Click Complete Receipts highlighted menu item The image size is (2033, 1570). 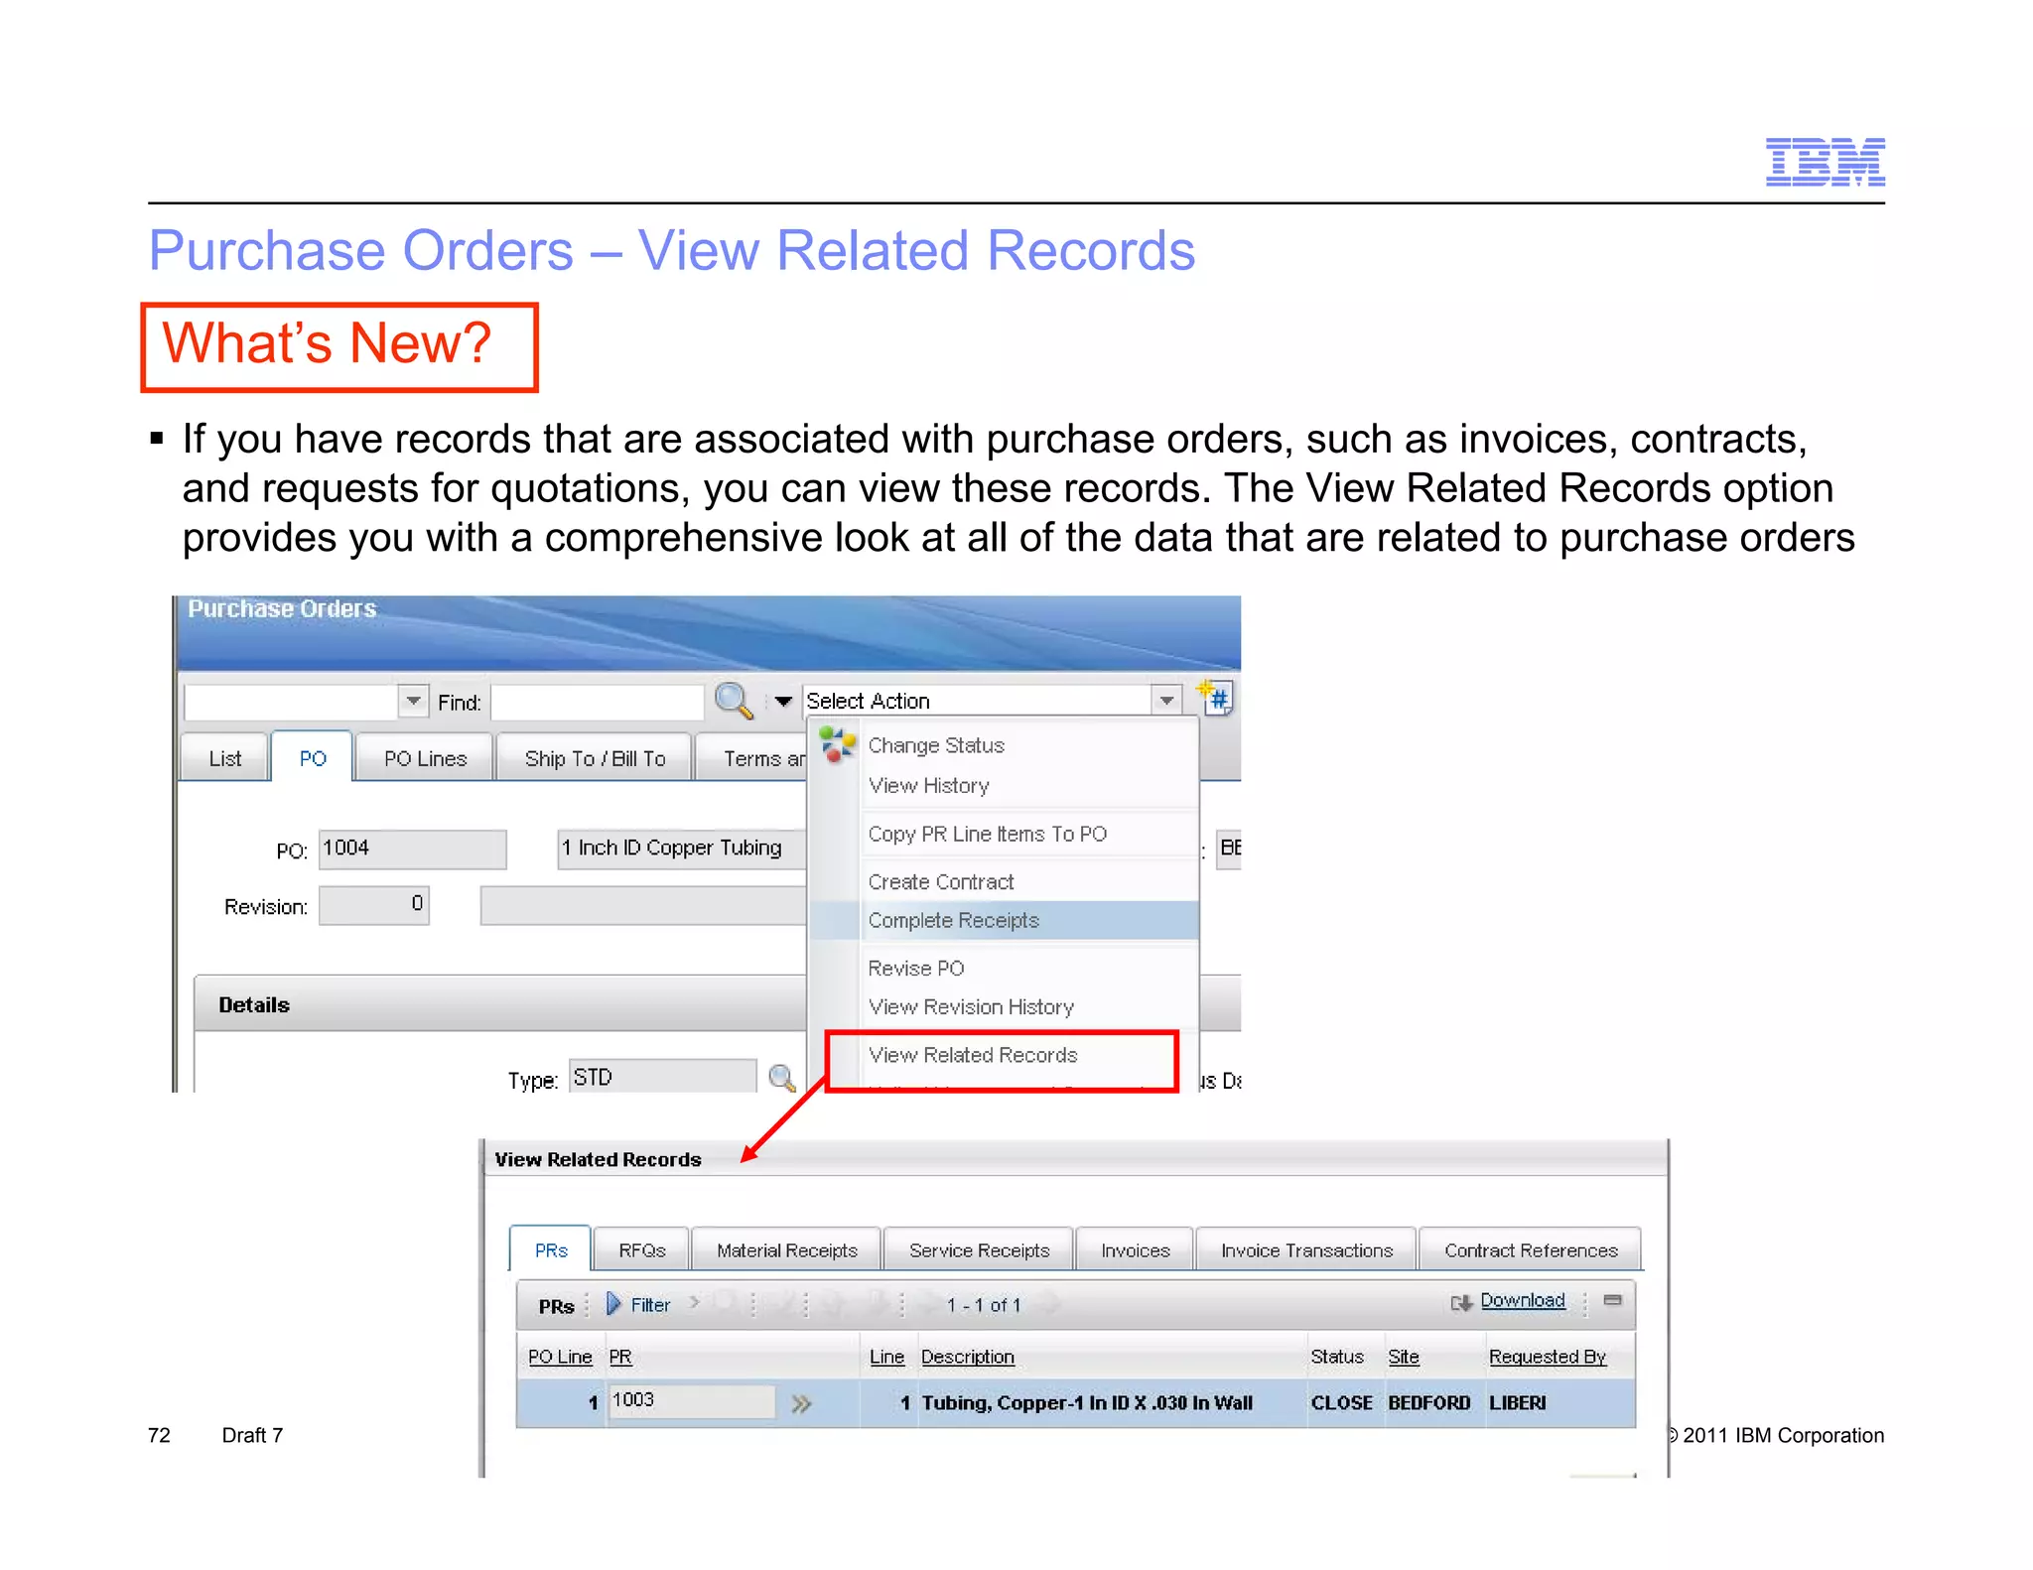click(1004, 920)
